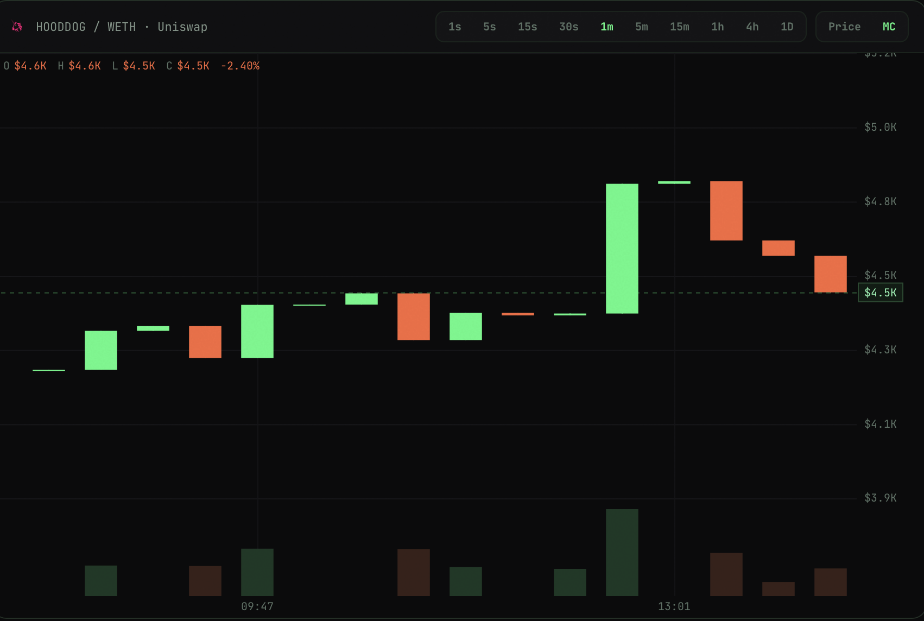Click the tallest green volume bar
Image resolution: width=924 pixels, height=621 pixels.
[x=622, y=553]
